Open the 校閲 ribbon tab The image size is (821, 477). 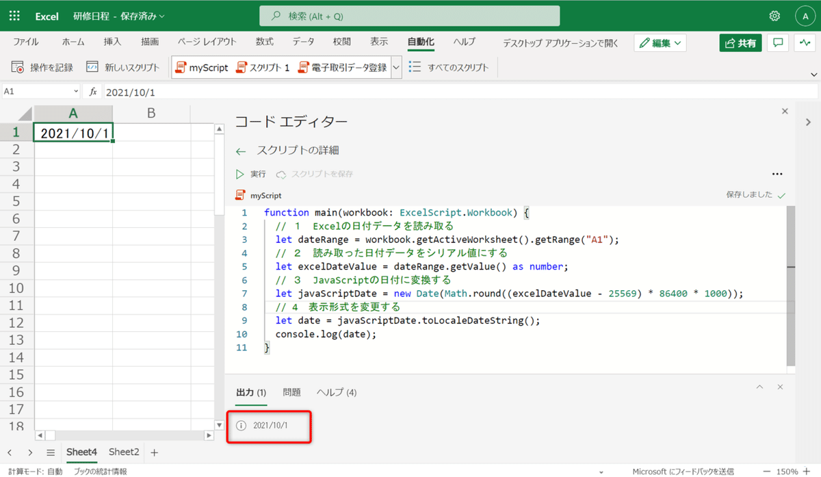(342, 42)
